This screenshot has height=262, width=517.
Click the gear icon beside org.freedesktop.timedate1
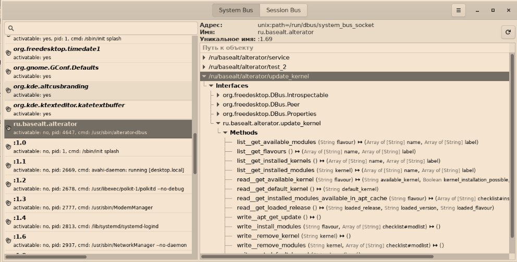coord(8,53)
